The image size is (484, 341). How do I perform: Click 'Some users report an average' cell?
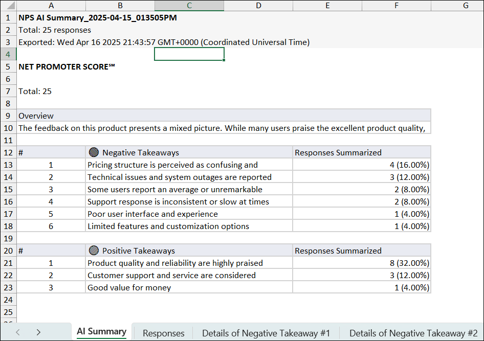pyautogui.click(x=189, y=189)
